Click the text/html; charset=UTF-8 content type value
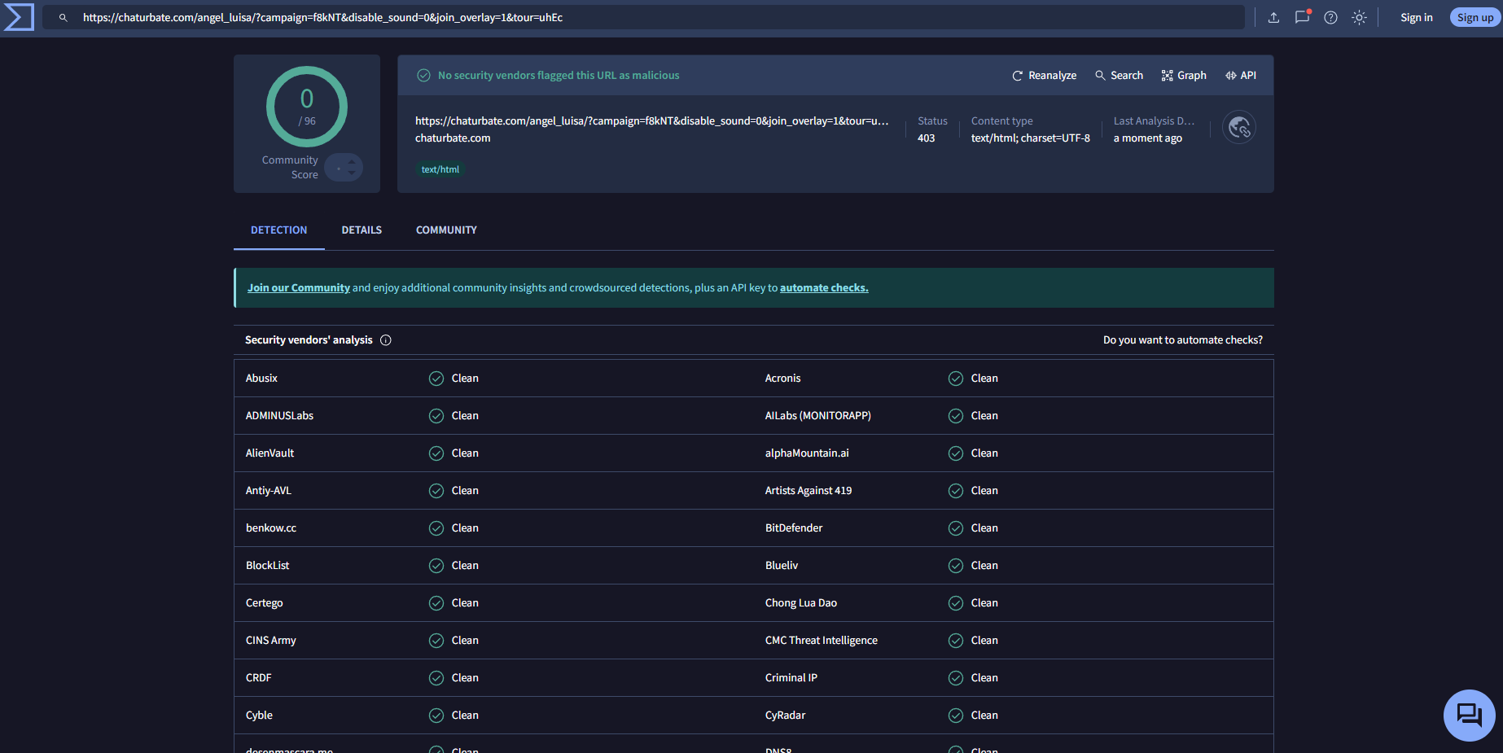Image resolution: width=1503 pixels, height=753 pixels. click(x=1030, y=138)
